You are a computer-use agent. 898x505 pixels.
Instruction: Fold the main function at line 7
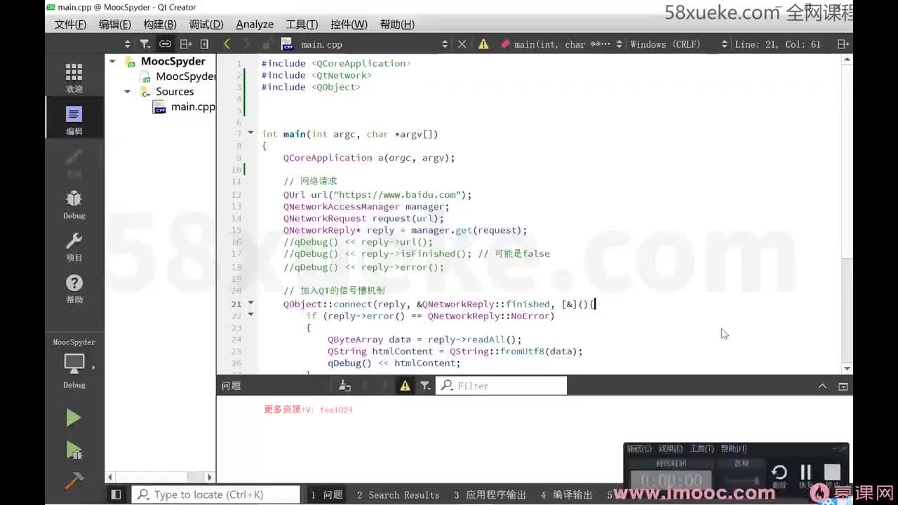250,133
